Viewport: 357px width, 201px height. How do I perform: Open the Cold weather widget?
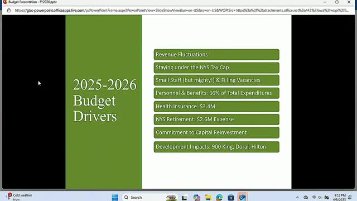(19, 197)
